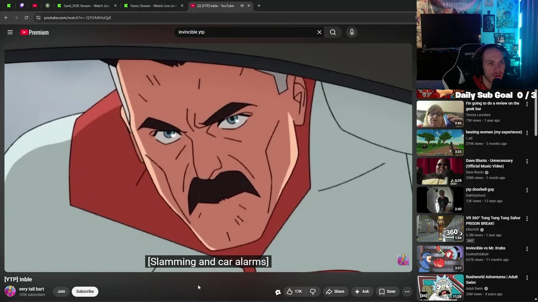The height and width of the screenshot is (302, 538).
Task: Open options menu for Bushworld Adventures
Action: pos(527,278)
